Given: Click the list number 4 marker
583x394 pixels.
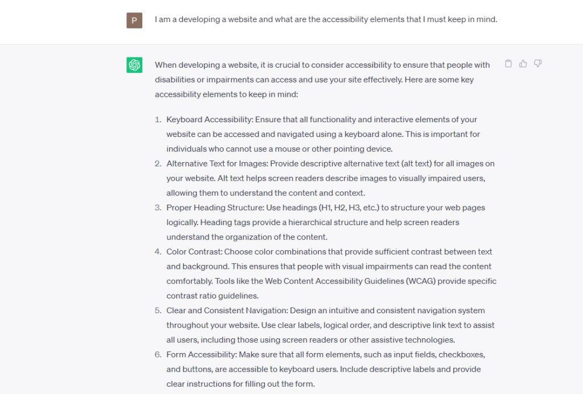Looking at the screenshot, I should pyautogui.click(x=158, y=252).
